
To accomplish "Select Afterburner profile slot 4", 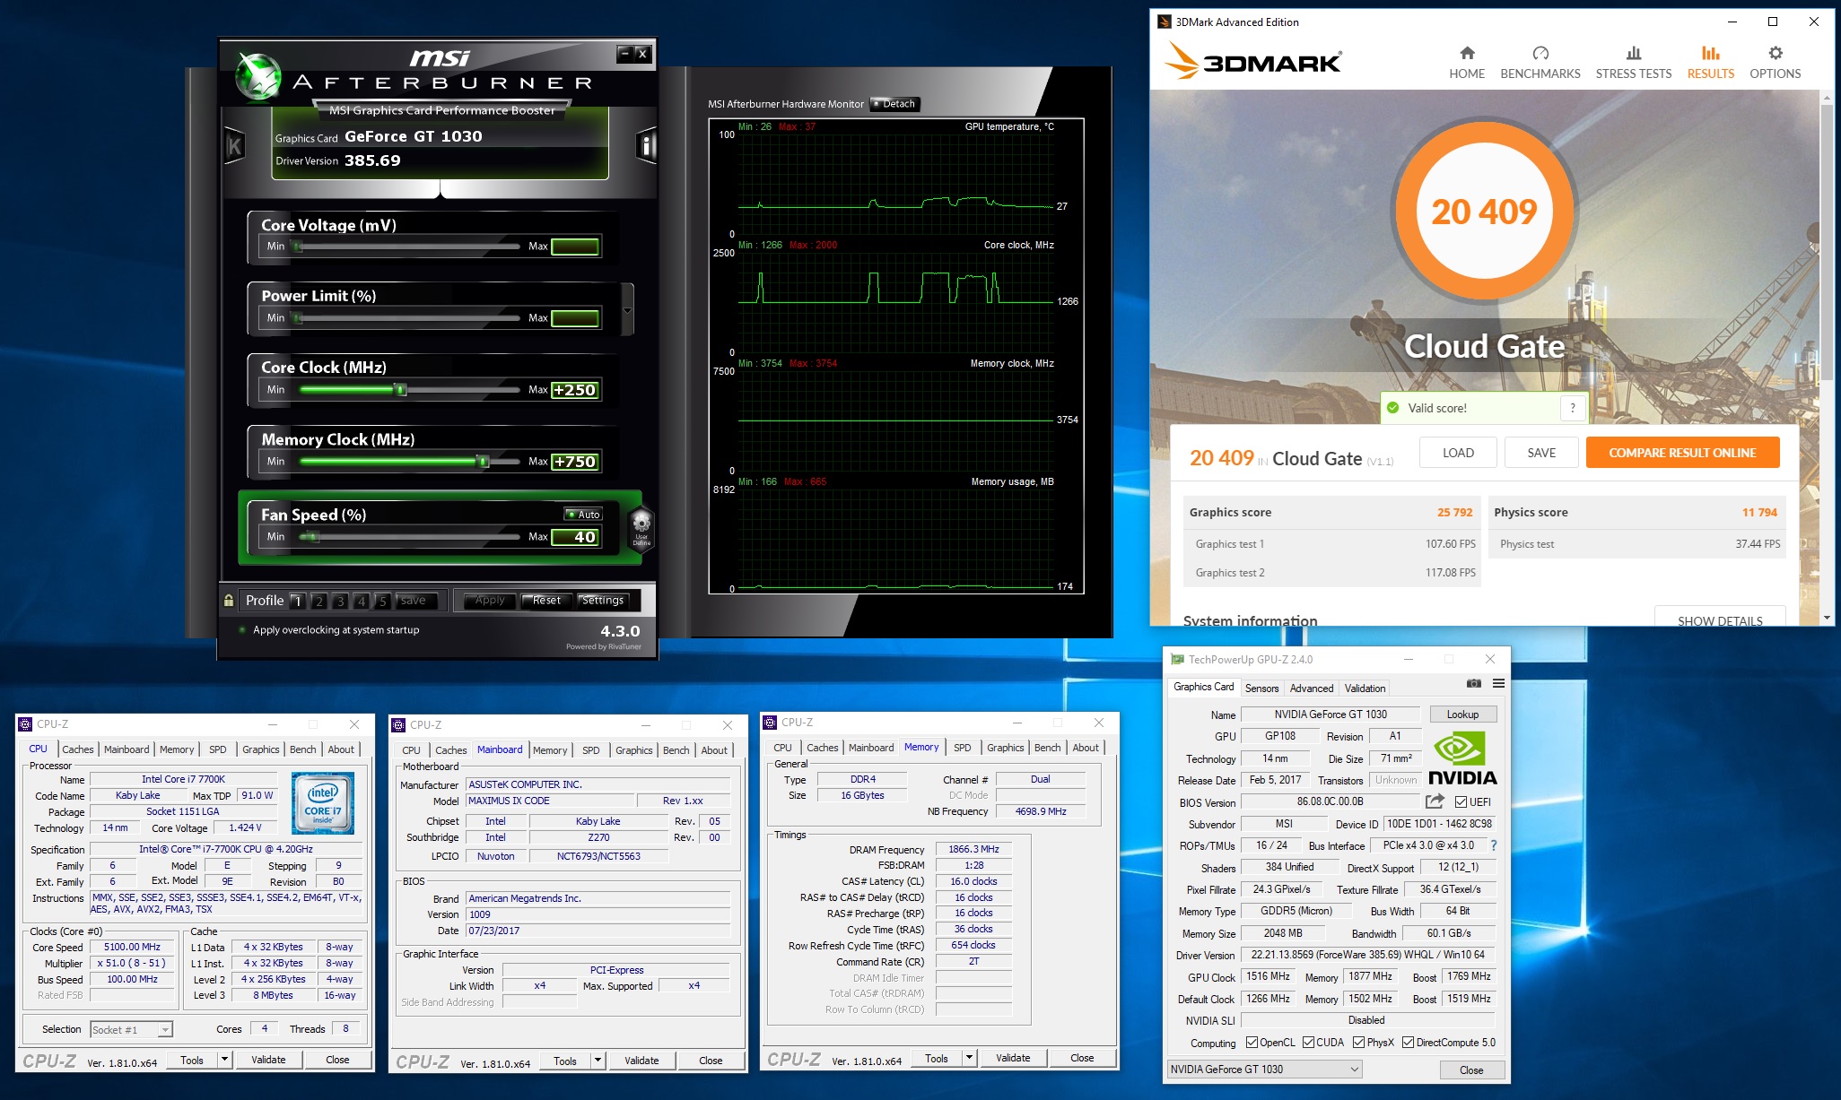I will point(362,601).
